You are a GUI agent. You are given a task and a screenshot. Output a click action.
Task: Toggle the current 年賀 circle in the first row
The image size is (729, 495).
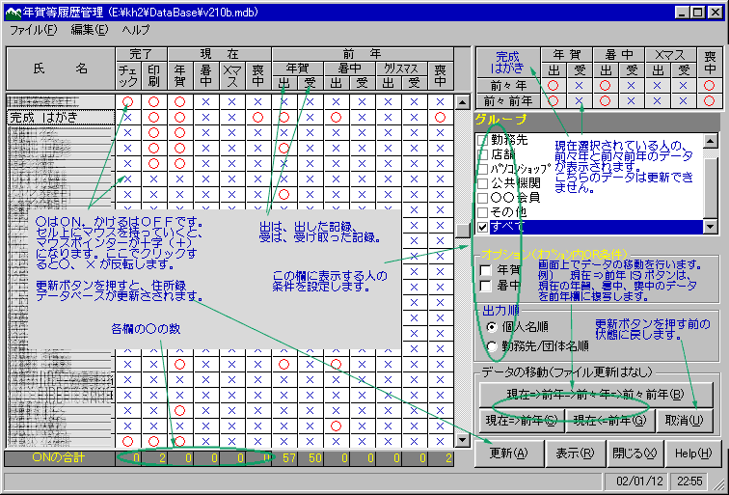pyautogui.click(x=180, y=101)
